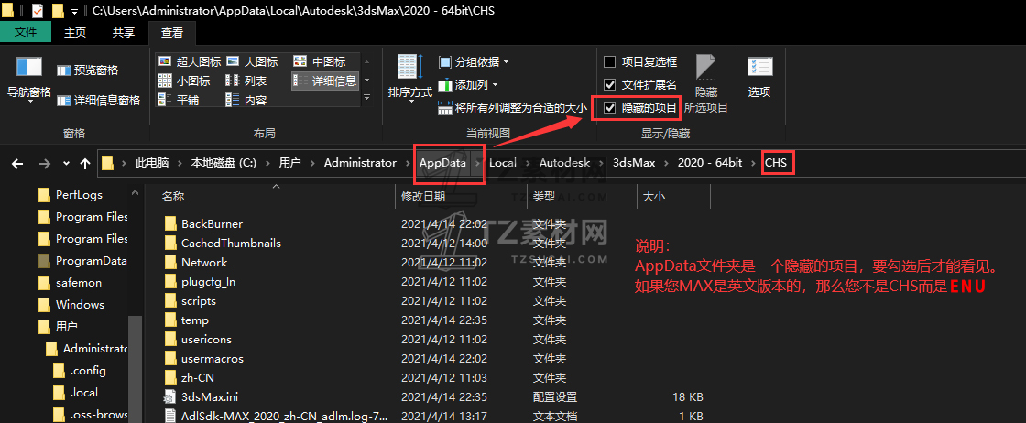Select the scripts folder
The height and width of the screenshot is (423, 1026).
point(198,300)
